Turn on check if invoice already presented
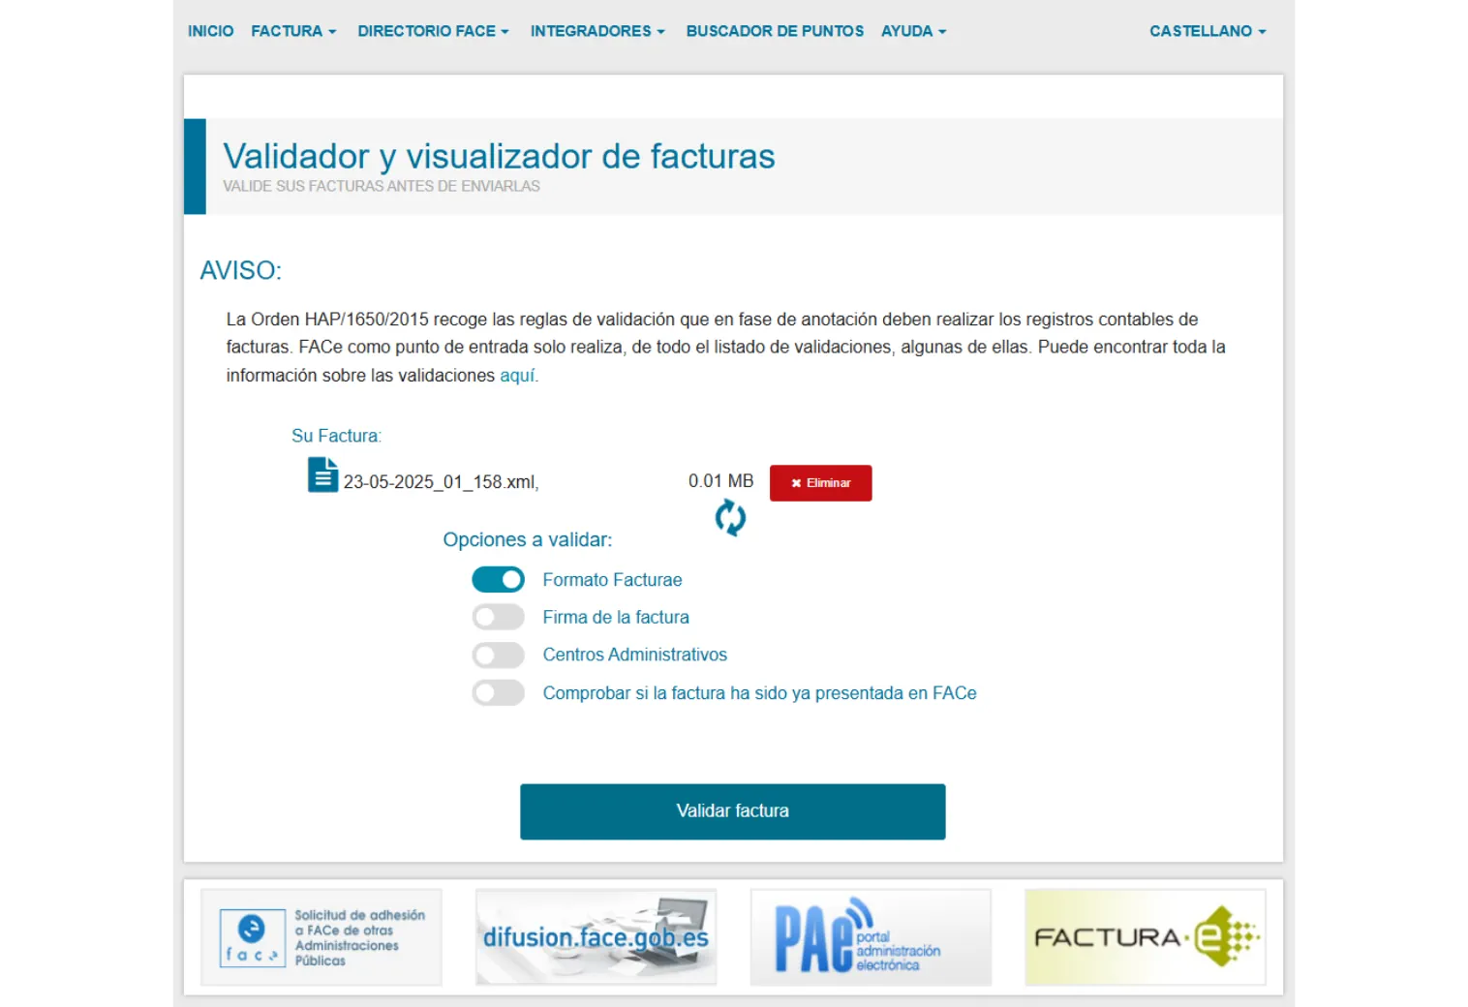This screenshot has width=1468, height=1007. tap(498, 693)
